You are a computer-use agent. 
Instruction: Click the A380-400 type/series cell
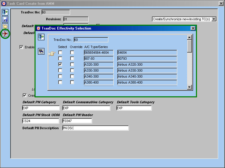pos(98,82)
